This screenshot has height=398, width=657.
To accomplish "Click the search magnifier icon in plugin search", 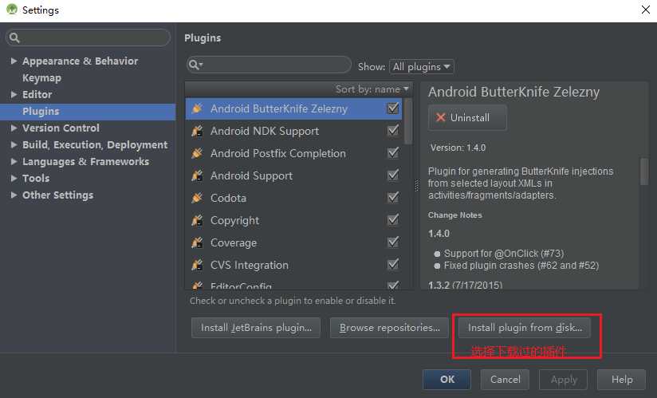I will pyautogui.click(x=195, y=65).
